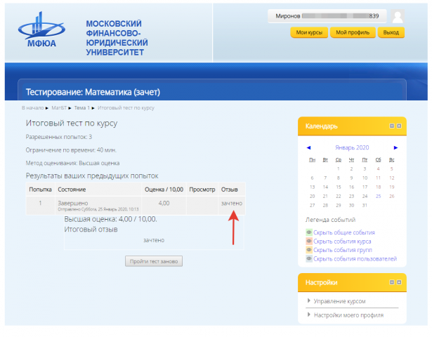The height and width of the screenshot is (337, 432).
Task: Open Мои курсы button
Action: (309, 32)
